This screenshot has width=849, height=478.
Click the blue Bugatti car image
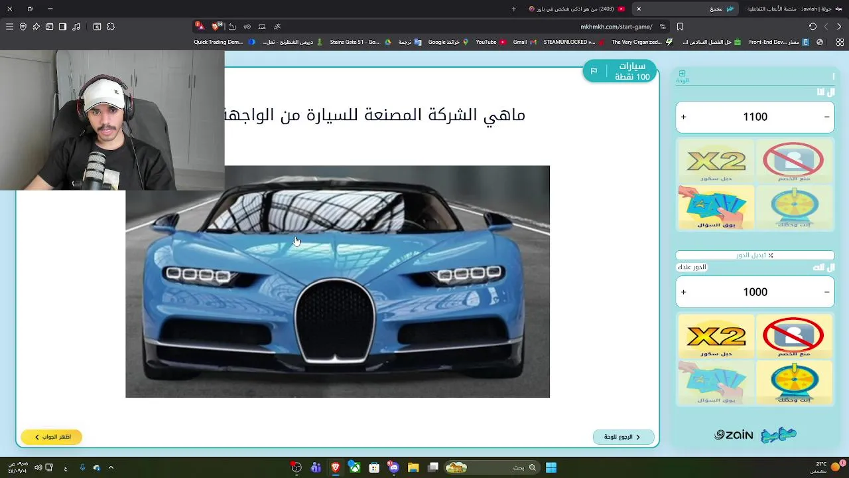coord(338,281)
